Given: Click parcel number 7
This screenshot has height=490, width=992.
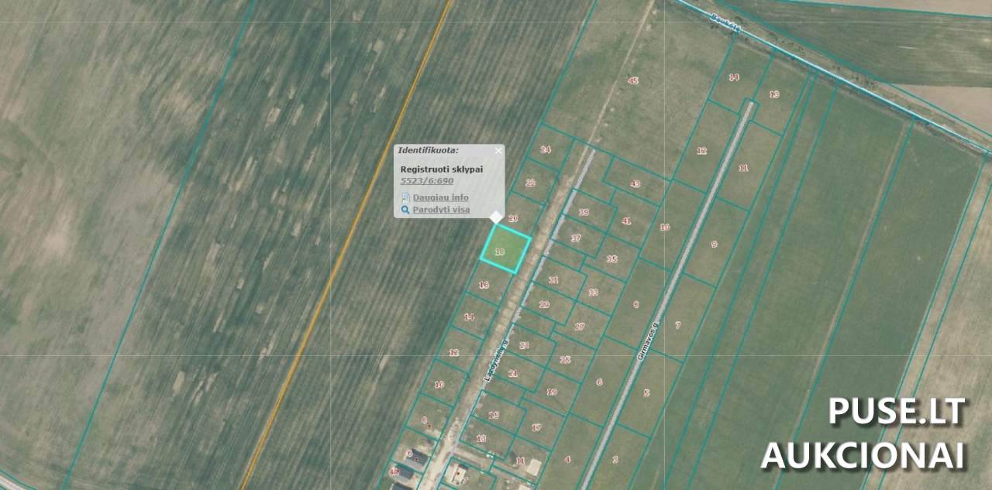Looking at the screenshot, I should (677, 326).
